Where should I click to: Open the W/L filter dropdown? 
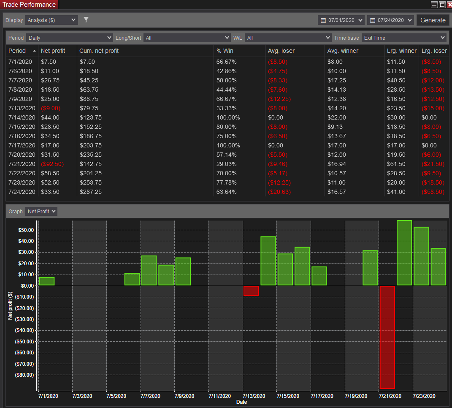coord(288,38)
